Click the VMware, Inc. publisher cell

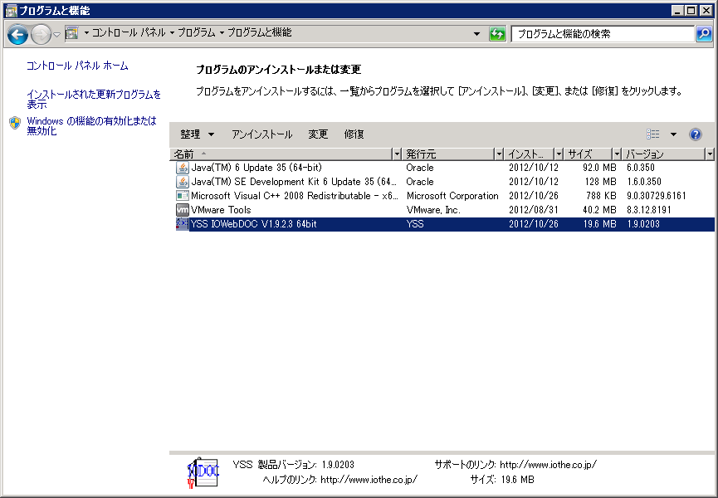pyautogui.click(x=433, y=210)
